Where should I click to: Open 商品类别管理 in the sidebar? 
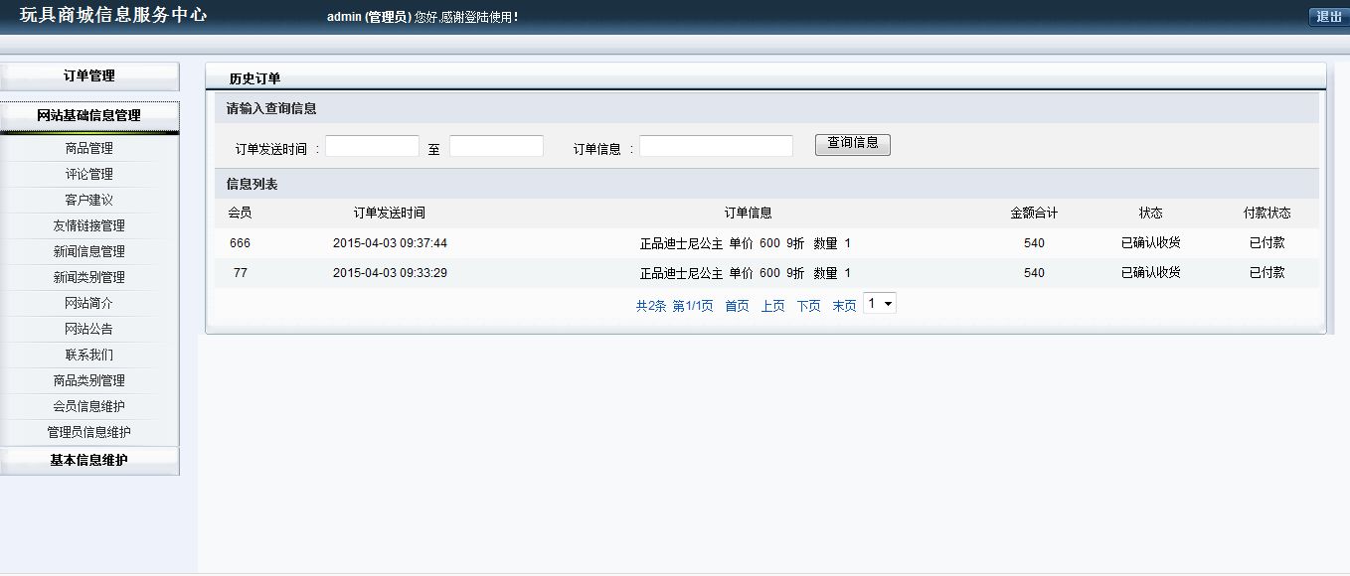pos(89,380)
